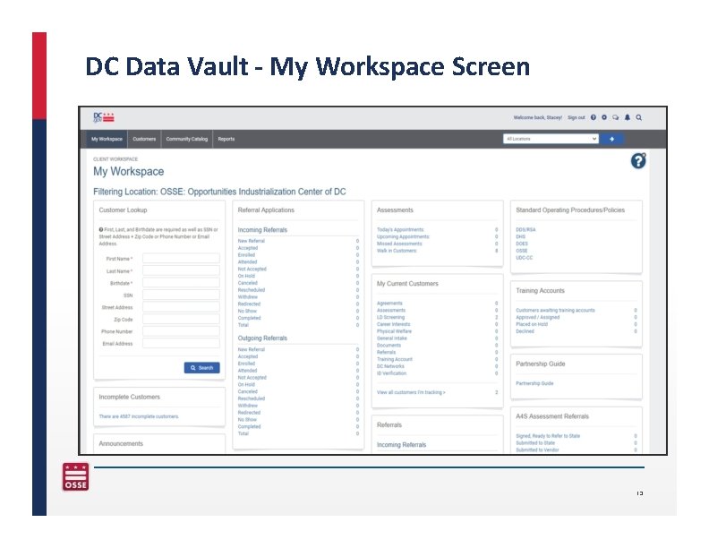
Task: Click the DC.gov logo in header
Action: pos(104,117)
